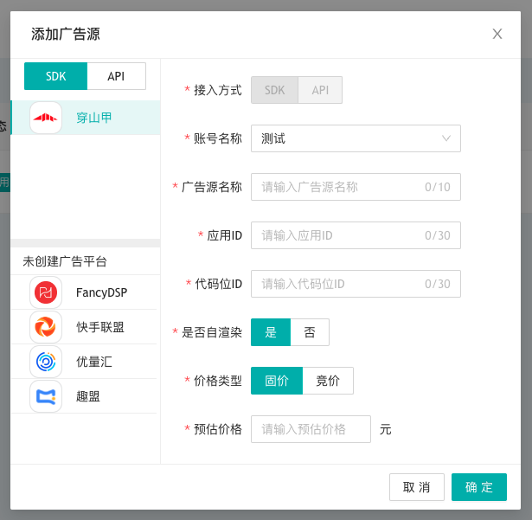Select 是 for 是否自渲染
Viewport: 532px width, 520px height.
[x=271, y=332]
